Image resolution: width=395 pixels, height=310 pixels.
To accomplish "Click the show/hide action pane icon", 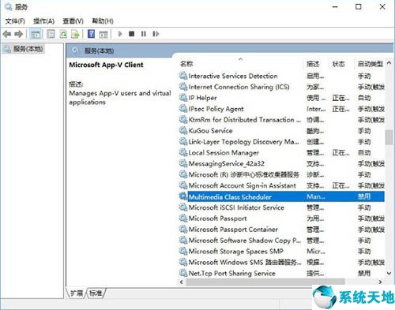I will point(103,34).
